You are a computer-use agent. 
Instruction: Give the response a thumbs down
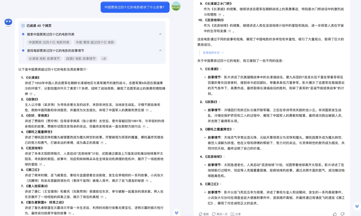point(342,214)
